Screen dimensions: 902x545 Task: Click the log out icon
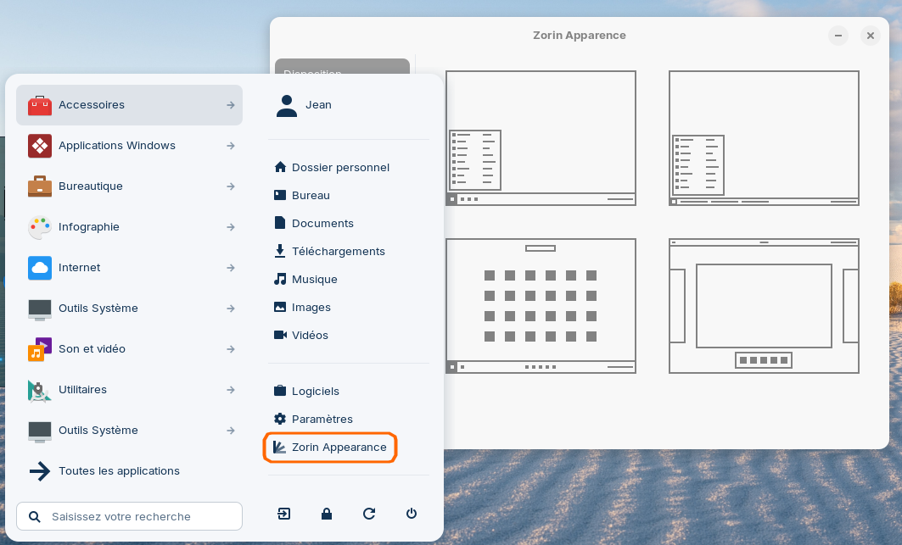tap(284, 514)
